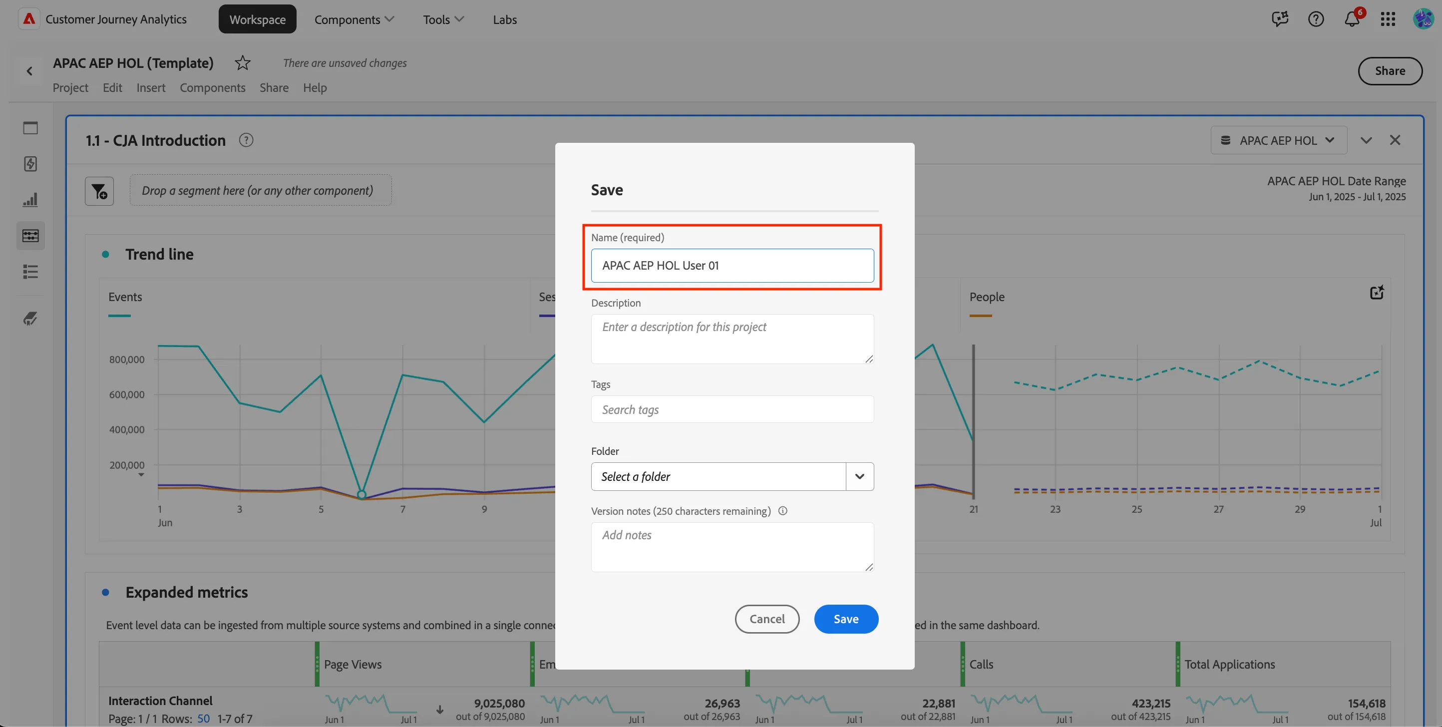
Task: Open the notifications bell
Action: [1352, 19]
